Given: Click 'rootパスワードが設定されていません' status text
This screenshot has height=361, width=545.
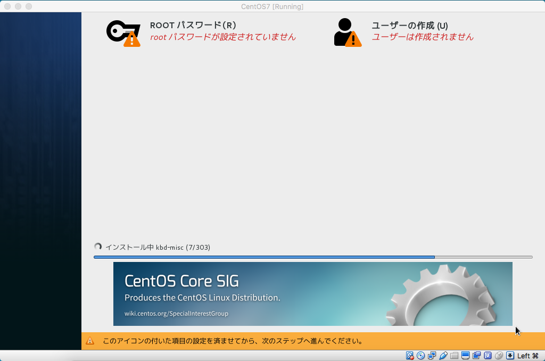Looking at the screenshot, I should [x=223, y=37].
